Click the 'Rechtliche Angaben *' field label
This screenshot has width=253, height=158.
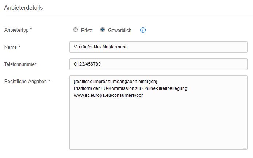[27, 81]
